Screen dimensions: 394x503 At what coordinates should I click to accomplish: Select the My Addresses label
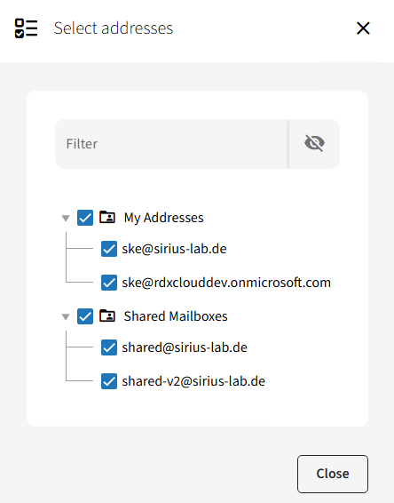click(x=163, y=218)
